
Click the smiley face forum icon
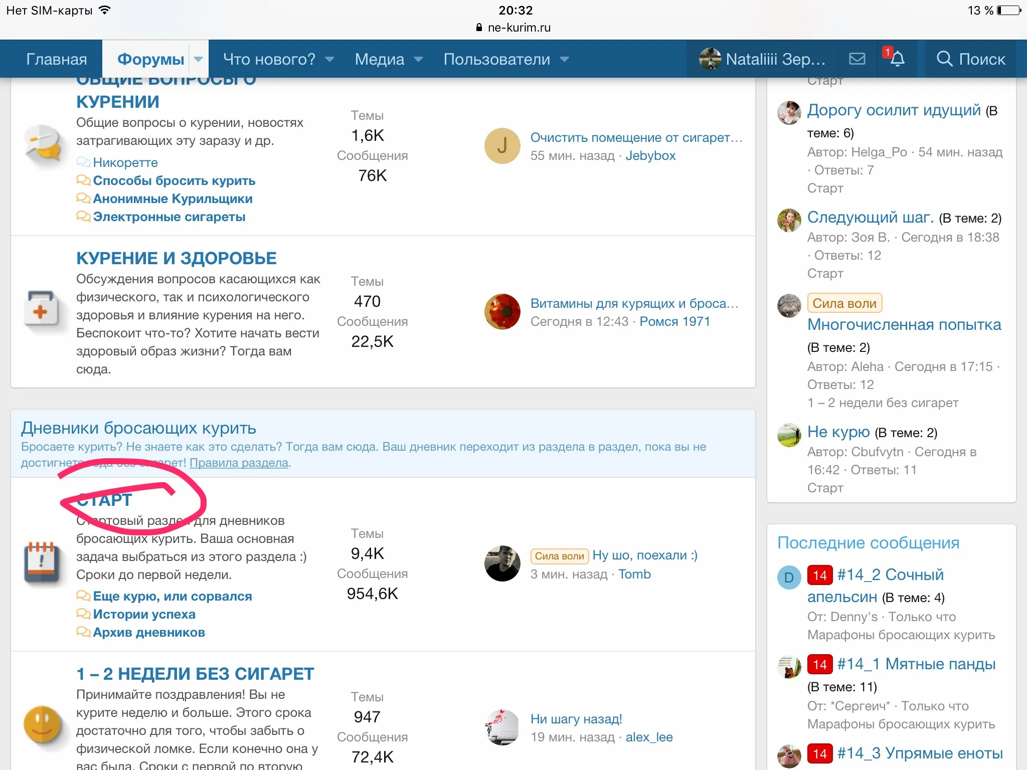[43, 725]
